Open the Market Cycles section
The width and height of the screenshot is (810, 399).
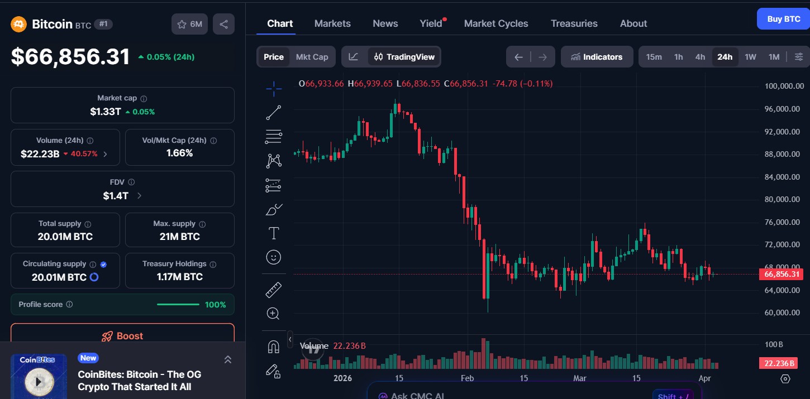[x=496, y=23]
